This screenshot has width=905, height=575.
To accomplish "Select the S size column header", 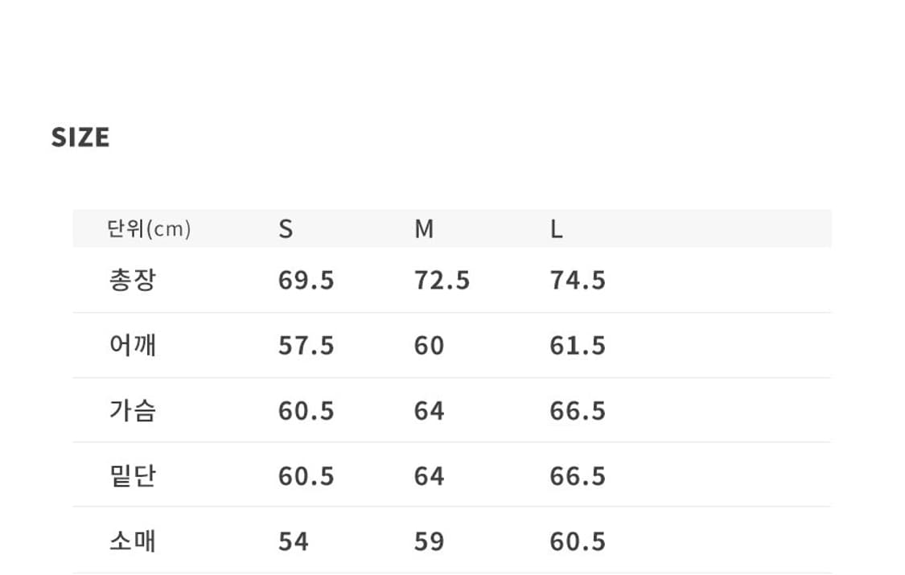I will point(286,229).
